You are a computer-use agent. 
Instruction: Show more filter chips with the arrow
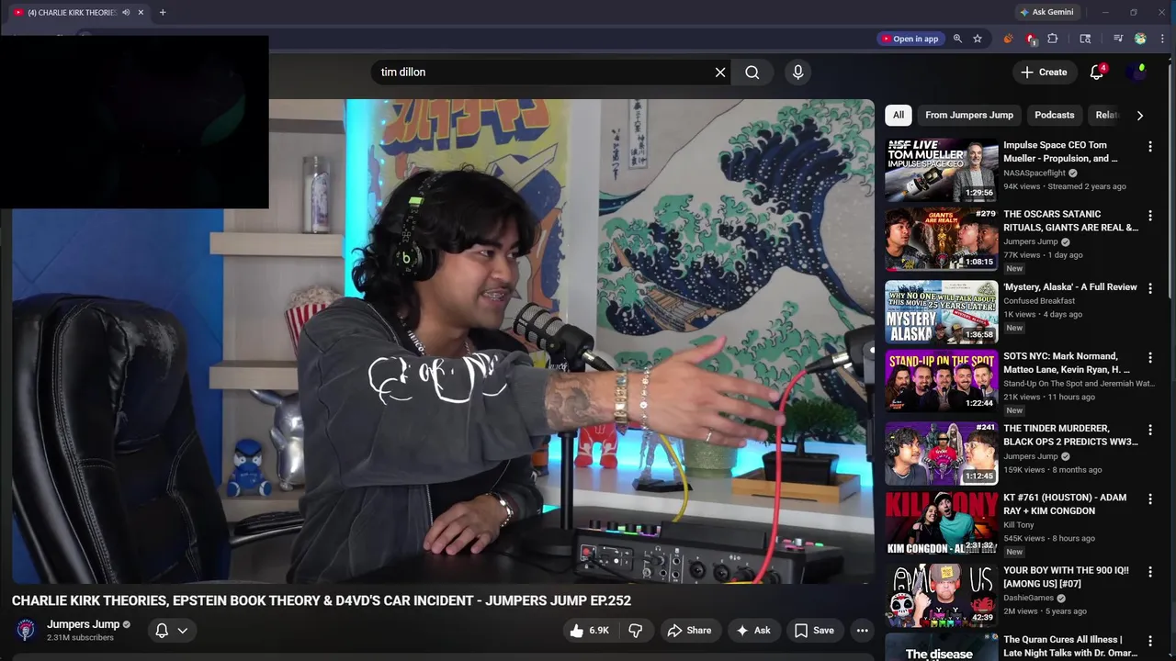click(1140, 115)
